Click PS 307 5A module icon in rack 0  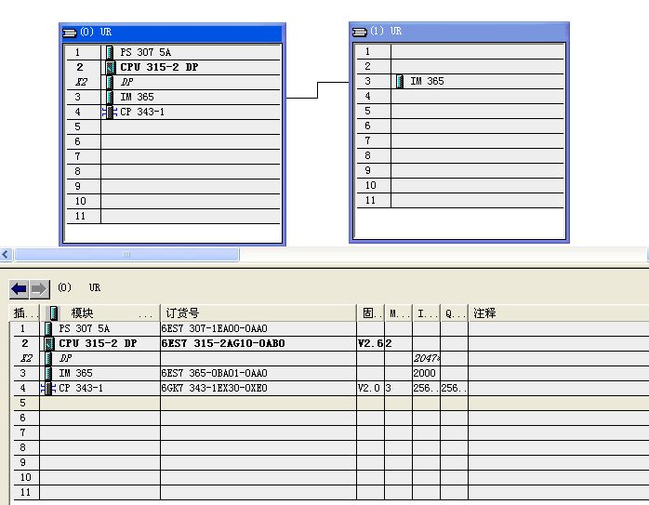[x=110, y=52]
